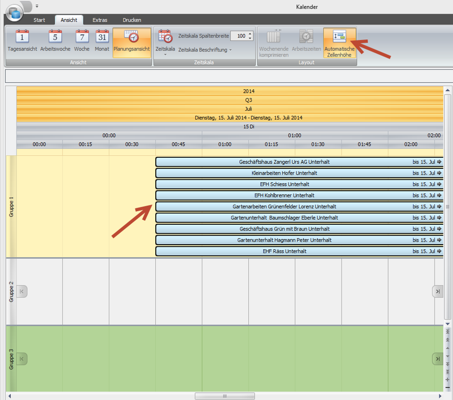
Task: Click the horizontal scrollbar thumb
Action: pos(225,396)
